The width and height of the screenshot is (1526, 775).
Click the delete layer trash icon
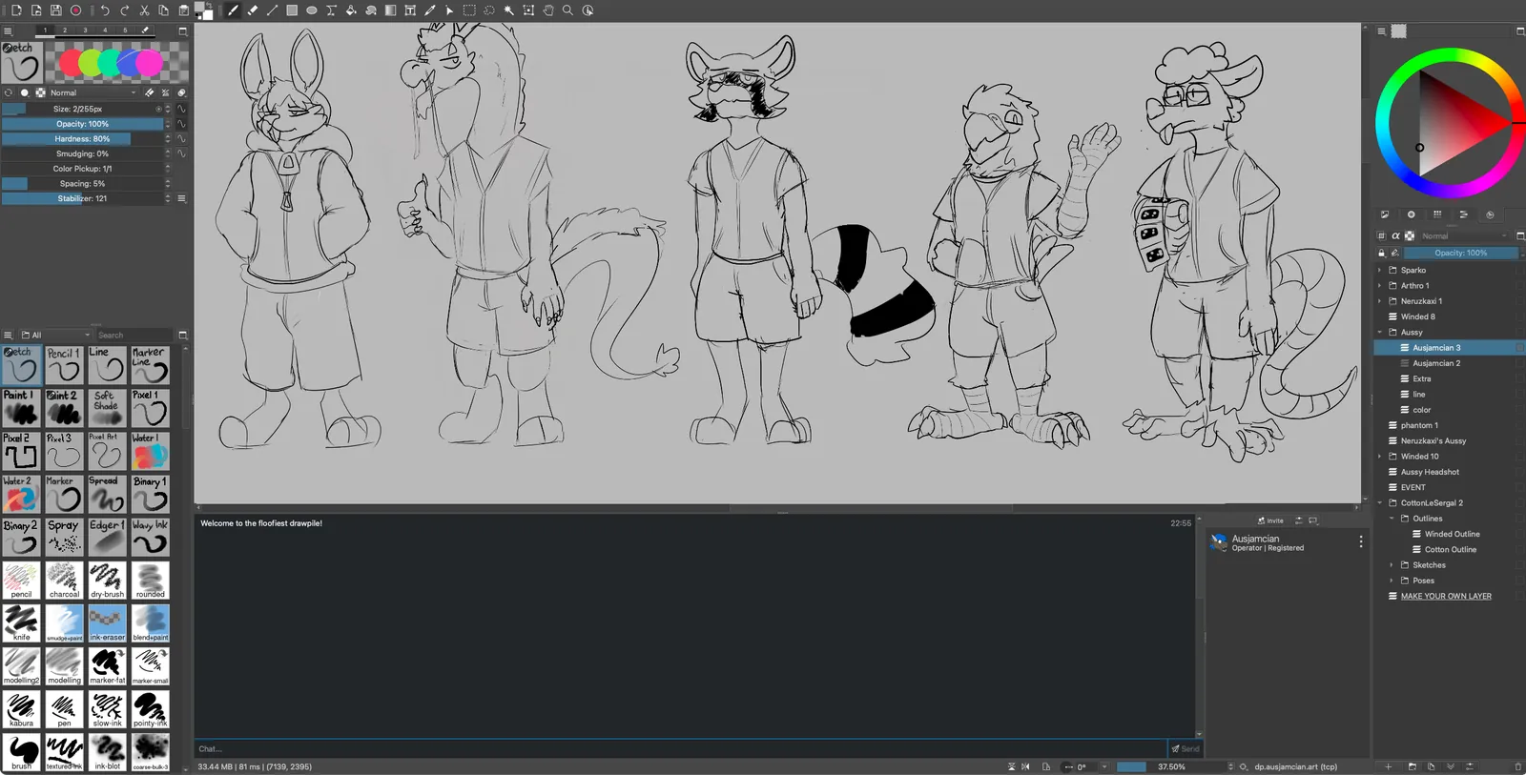tap(1518, 766)
